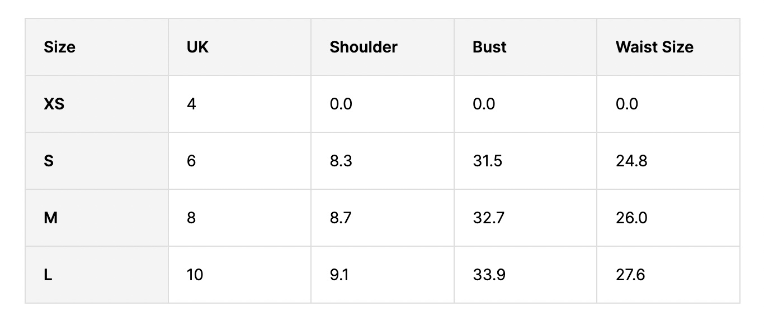Click the Size column header
Screen dimensions: 764x326
pos(59,47)
